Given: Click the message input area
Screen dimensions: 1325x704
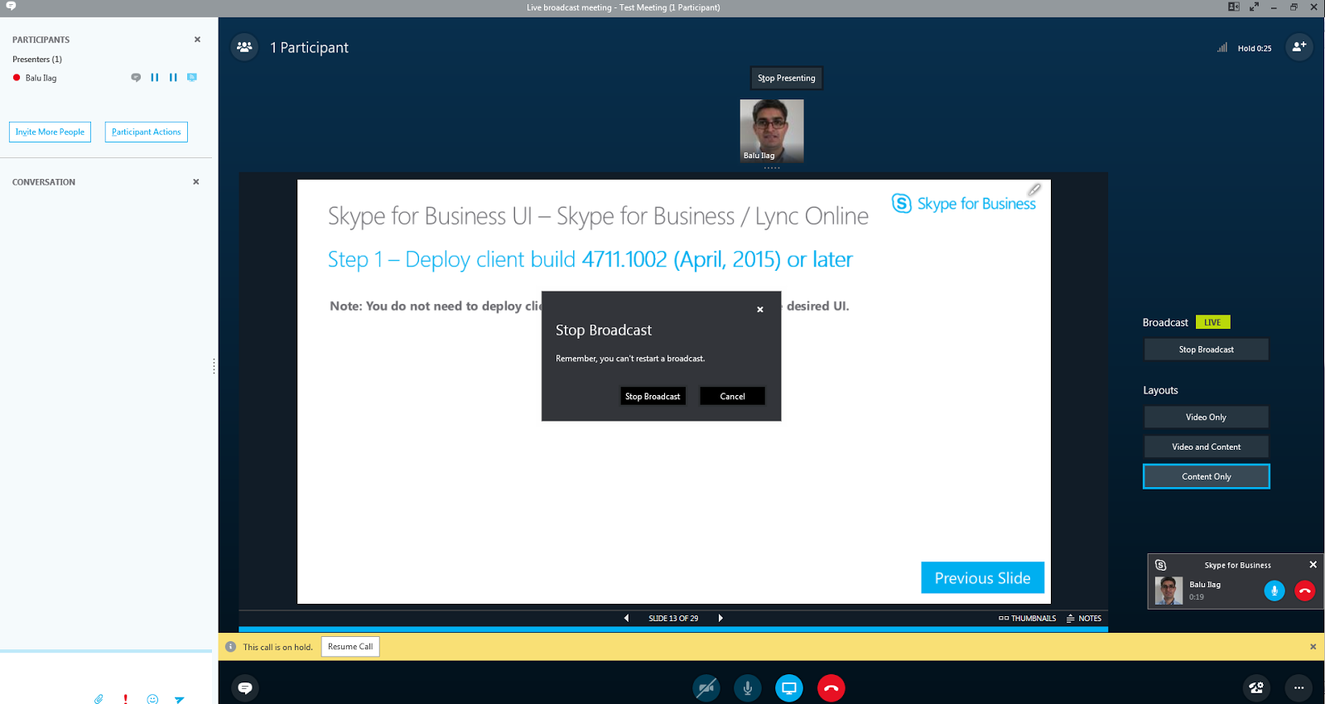Looking at the screenshot, I should 106,671.
